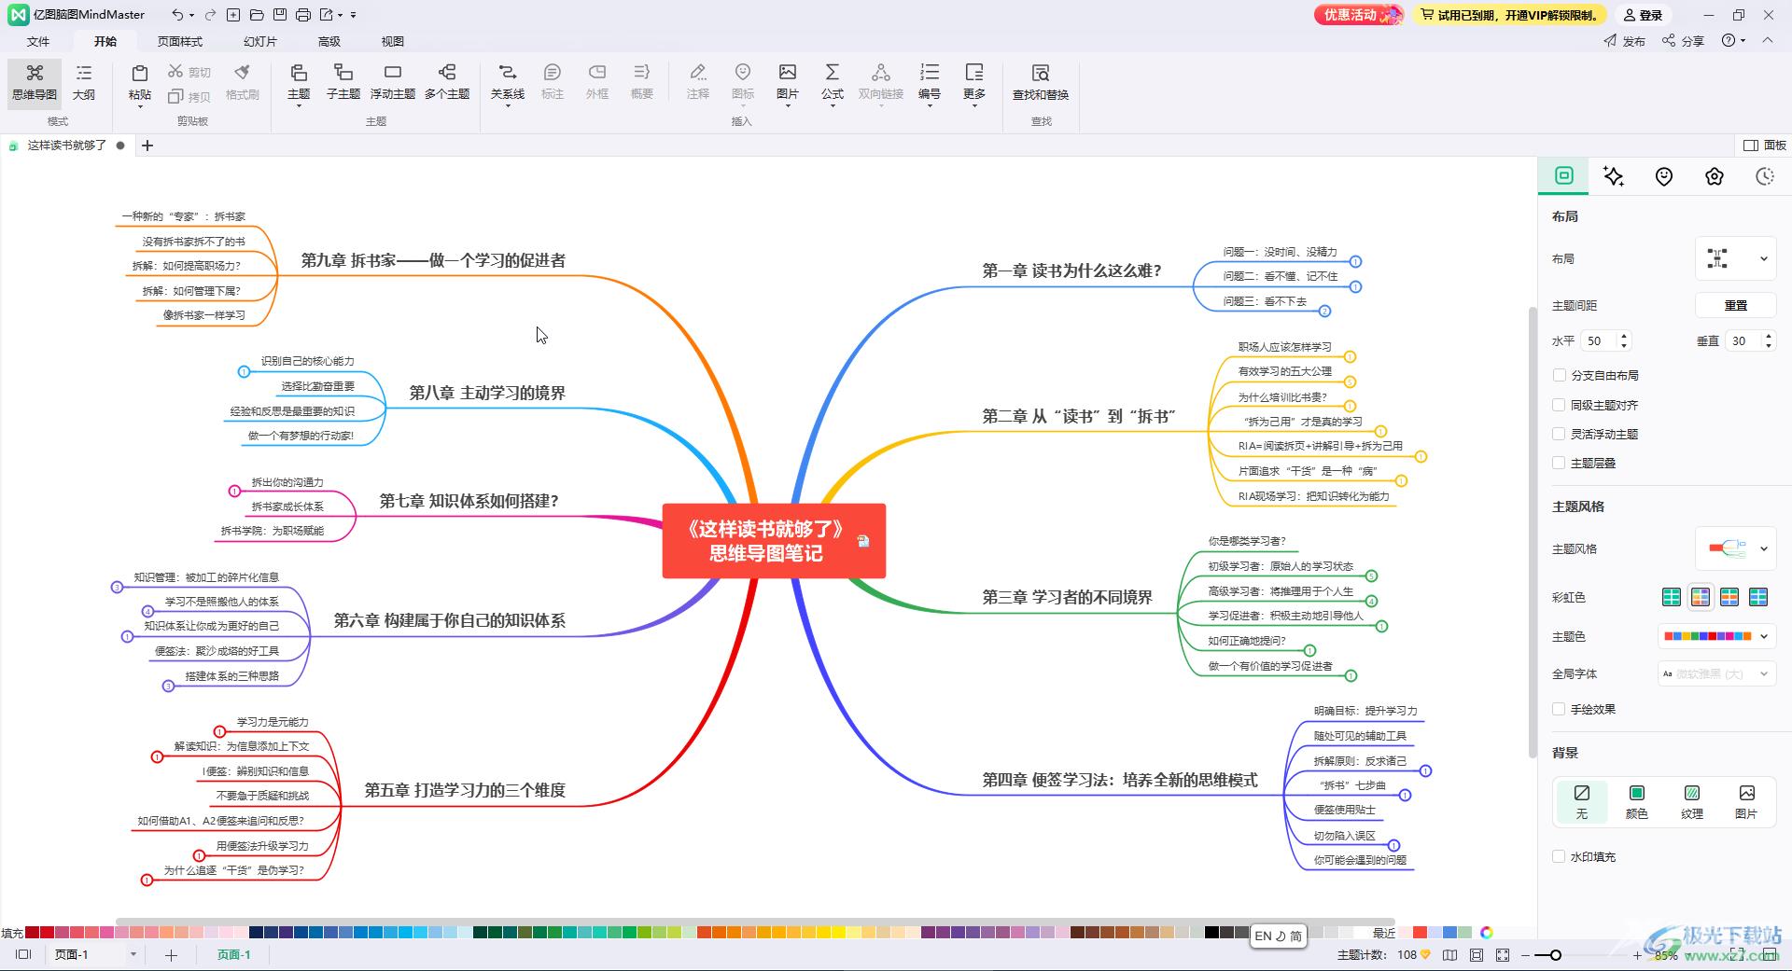Open the layout style panel tab
Screen dimensions: 1792x971
point(1564,175)
